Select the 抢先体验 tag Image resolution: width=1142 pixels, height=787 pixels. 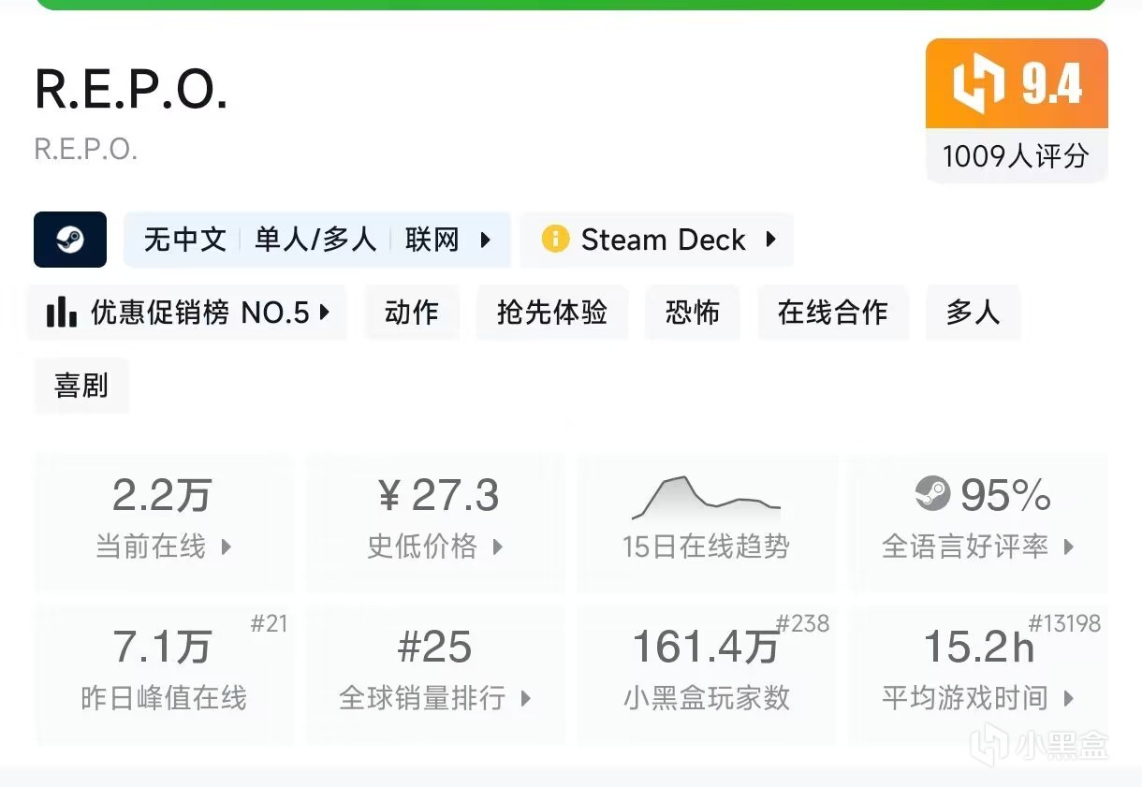[551, 313]
